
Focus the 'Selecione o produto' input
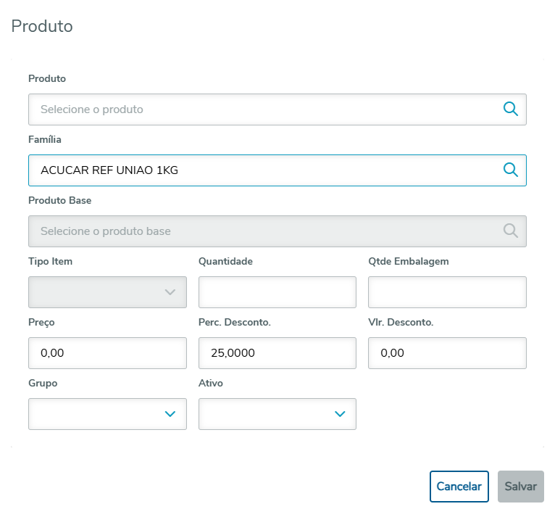261,109
